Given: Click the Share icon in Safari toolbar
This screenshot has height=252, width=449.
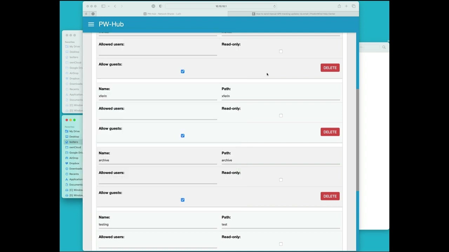Looking at the screenshot, I should (x=339, y=6).
